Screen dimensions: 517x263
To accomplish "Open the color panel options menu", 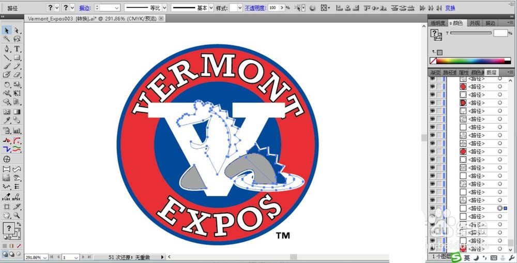I will click(x=510, y=23).
